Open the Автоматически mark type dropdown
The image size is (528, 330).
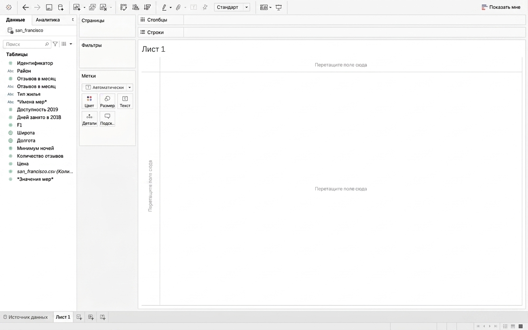tap(107, 87)
